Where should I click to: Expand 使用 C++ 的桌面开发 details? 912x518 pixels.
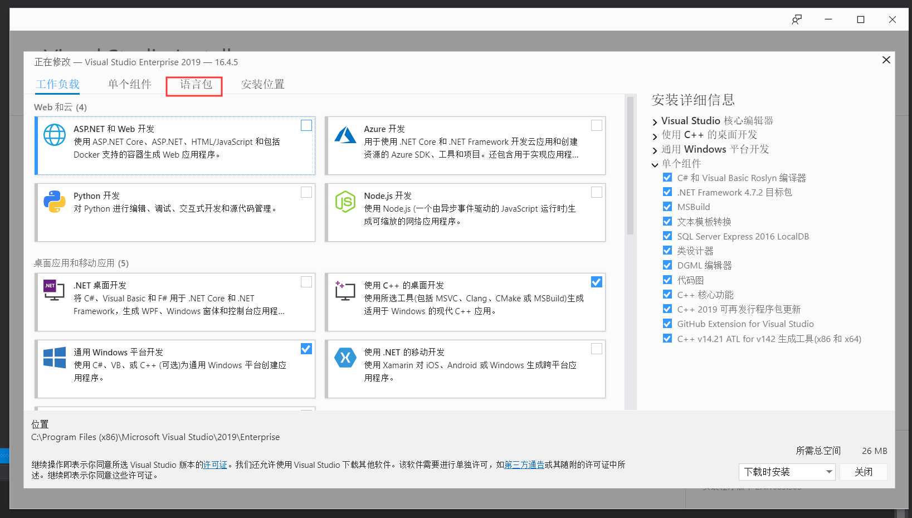click(655, 136)
